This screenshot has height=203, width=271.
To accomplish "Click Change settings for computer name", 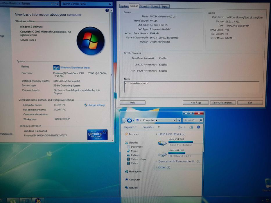I will point(96,105).
